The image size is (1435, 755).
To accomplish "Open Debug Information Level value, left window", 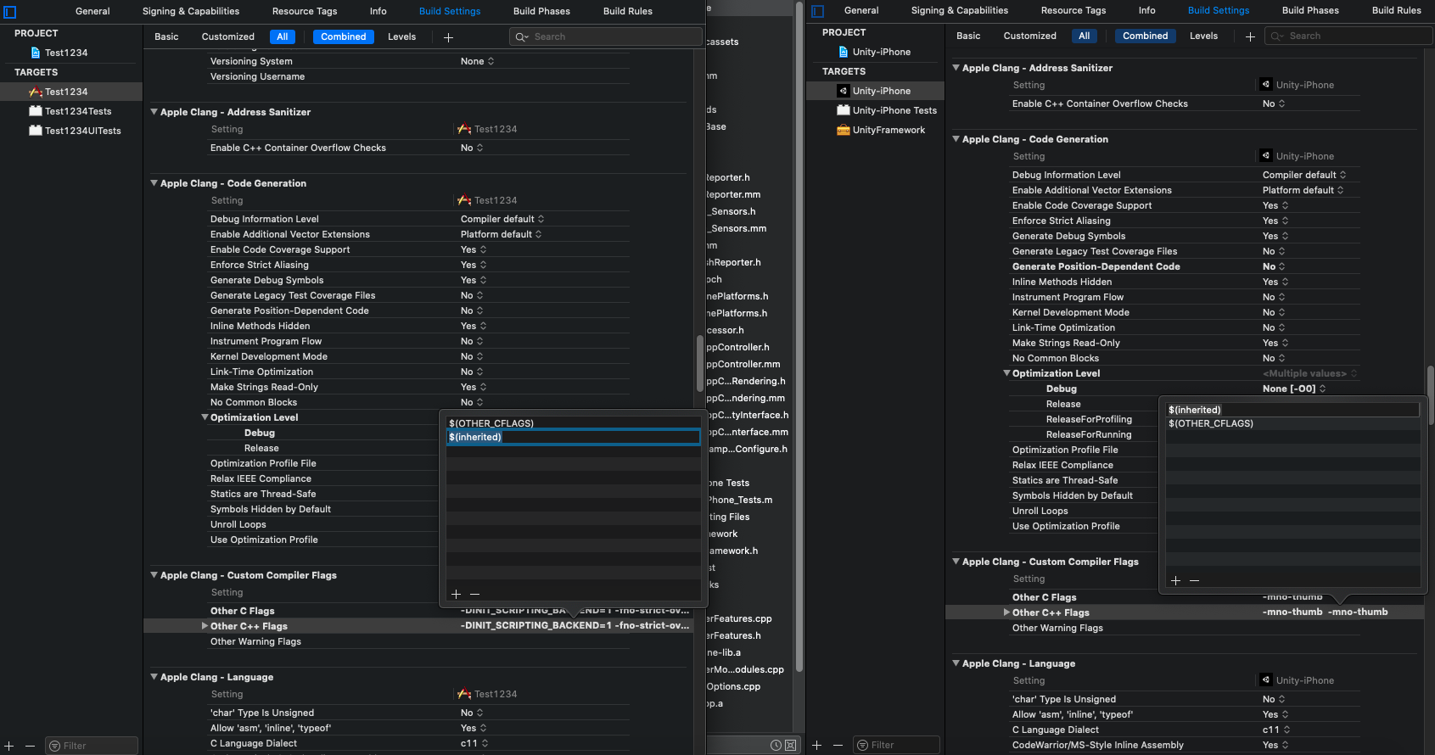I will click(502, 219).
